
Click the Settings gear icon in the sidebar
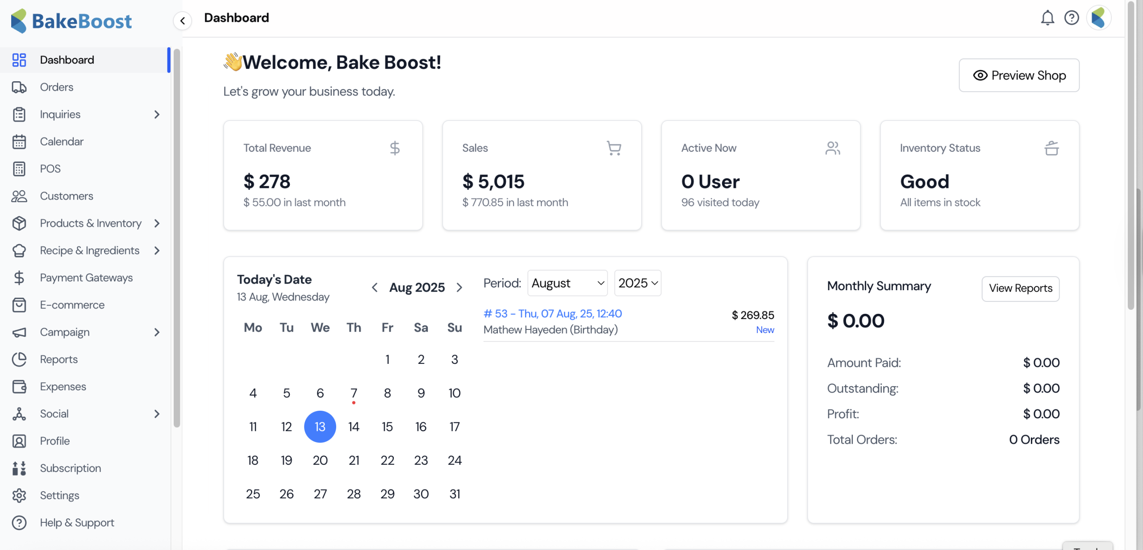(x=19, y=496)
